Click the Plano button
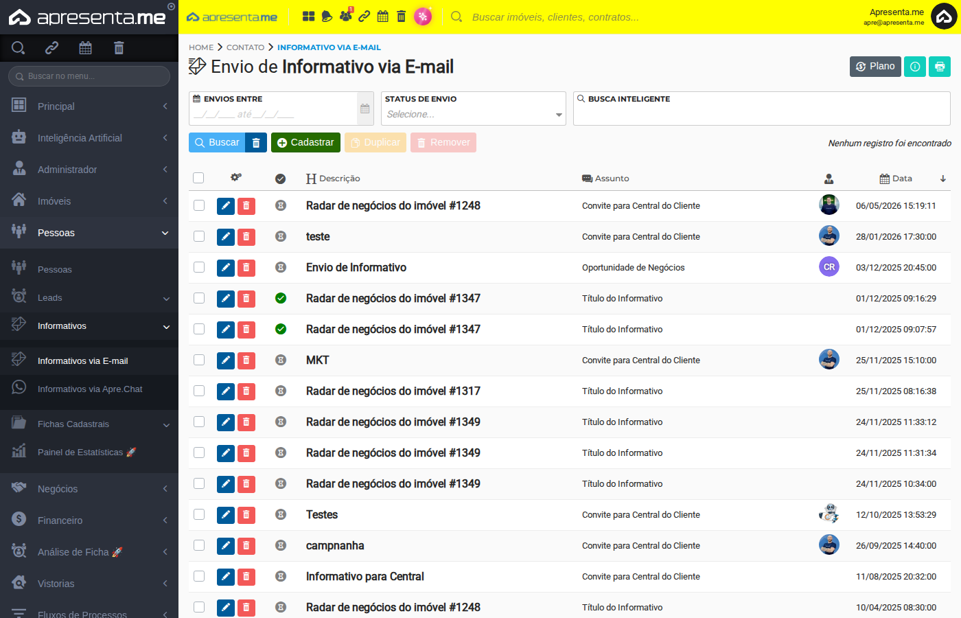The width and height of the screenshot is (961, 618). (x=875, y=67)
